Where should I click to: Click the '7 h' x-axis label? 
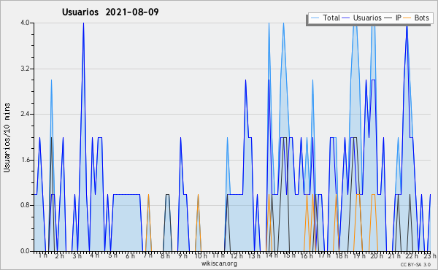(147, 255)
